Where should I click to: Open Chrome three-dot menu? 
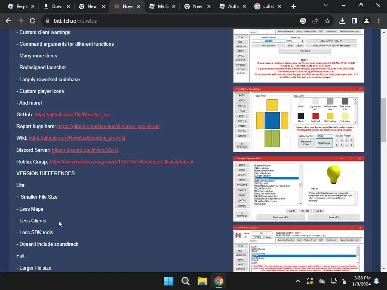pos(379,21)
